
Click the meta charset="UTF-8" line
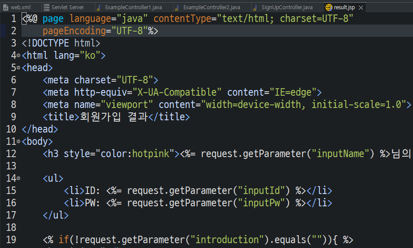click(101, 80)
